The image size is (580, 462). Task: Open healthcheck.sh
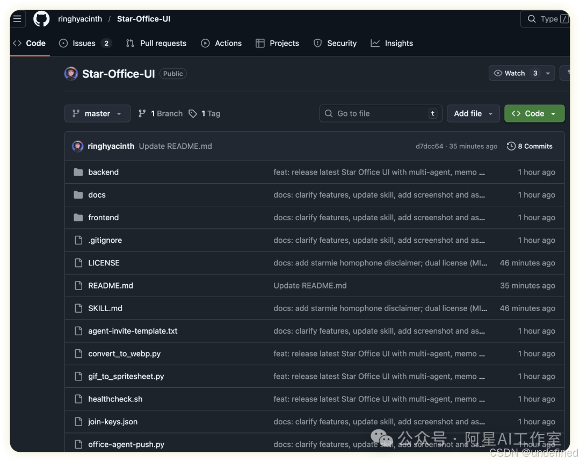click(115, 399)
